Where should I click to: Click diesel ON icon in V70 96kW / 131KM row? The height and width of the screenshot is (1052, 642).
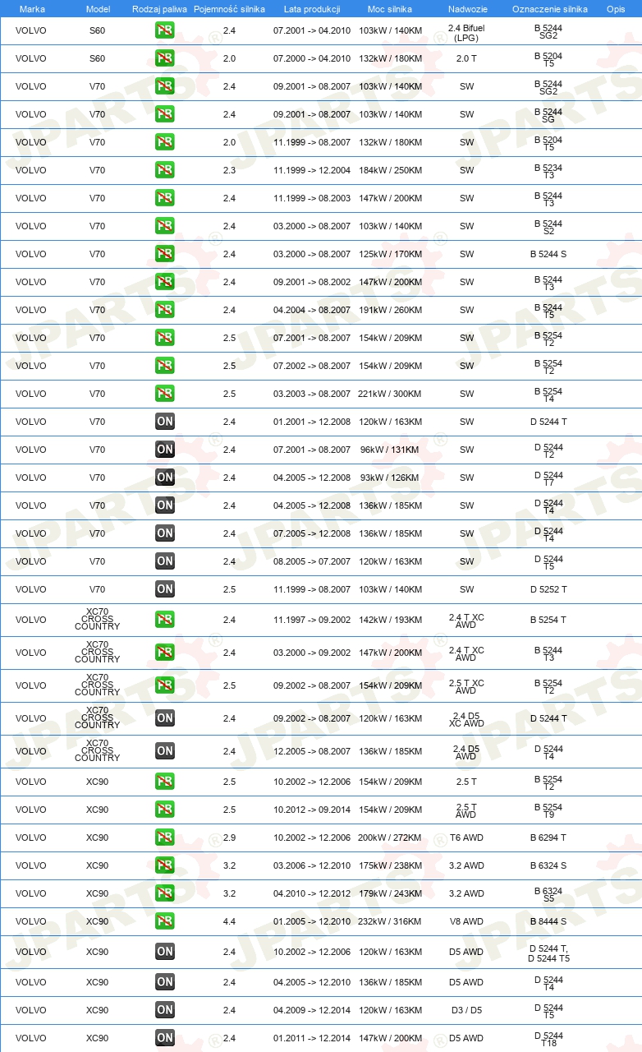point(164,450)
